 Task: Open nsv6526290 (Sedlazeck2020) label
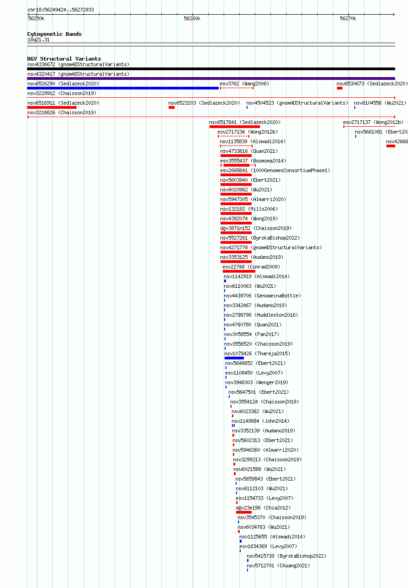coord(63,84)
